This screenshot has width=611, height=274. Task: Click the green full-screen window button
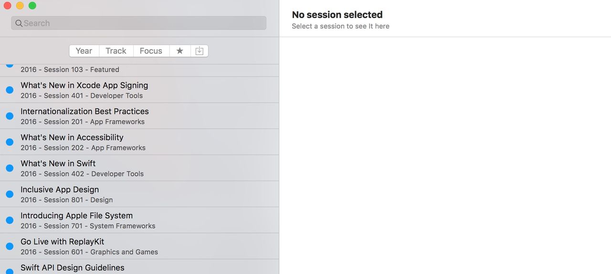coord(32,6)
